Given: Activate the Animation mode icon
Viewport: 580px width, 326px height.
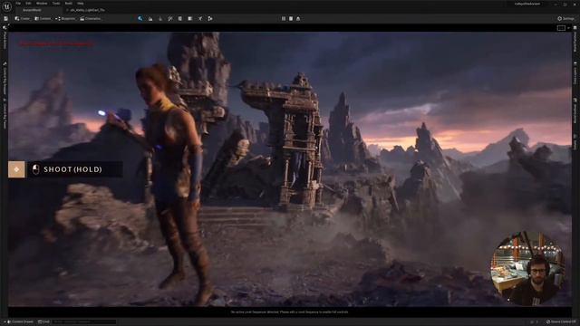Looking at the screenshot, I should point(210,18).
